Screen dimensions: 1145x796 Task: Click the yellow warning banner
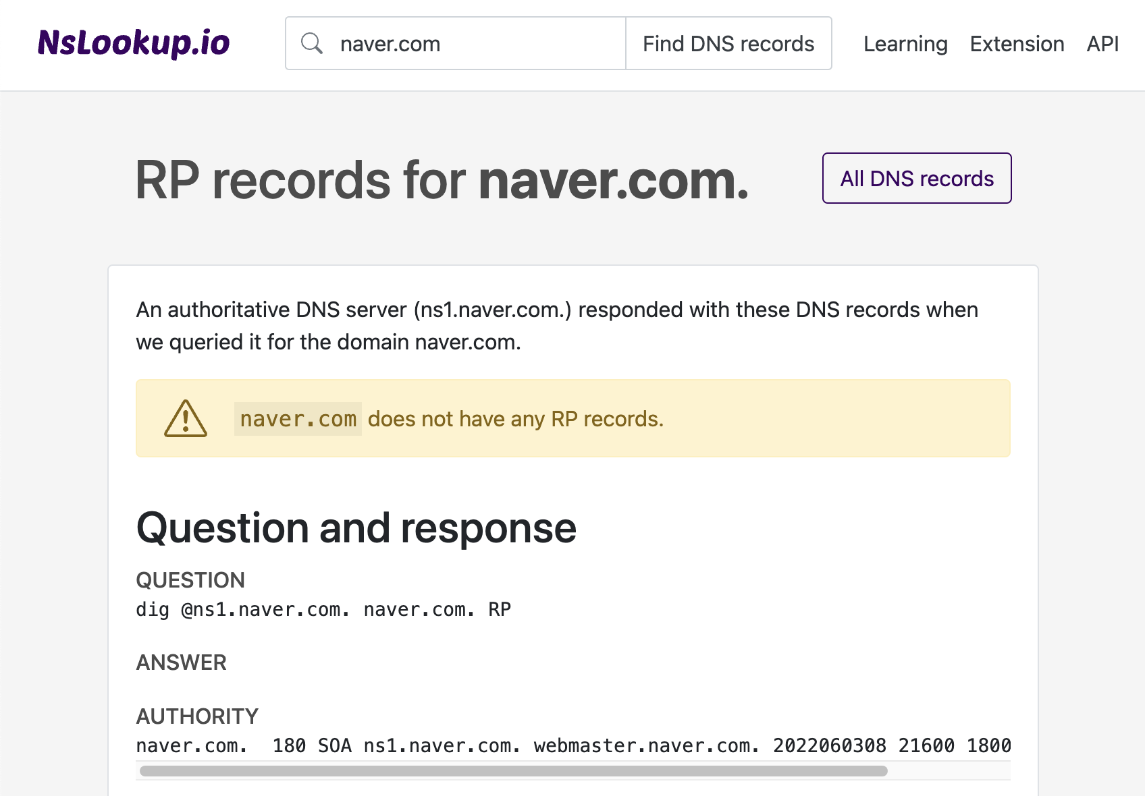tap(573, 418)
